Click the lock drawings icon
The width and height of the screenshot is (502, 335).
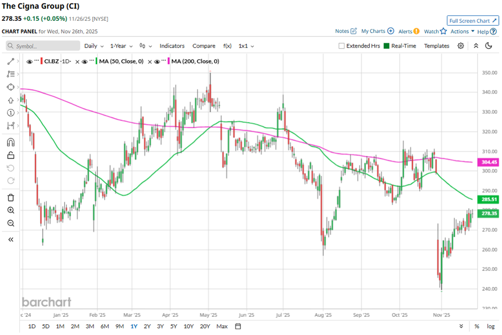click(11, 155)
